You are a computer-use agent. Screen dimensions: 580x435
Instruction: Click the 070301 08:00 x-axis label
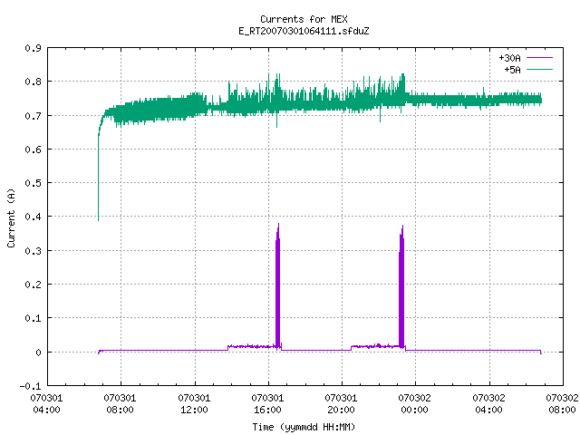[120, 404]
